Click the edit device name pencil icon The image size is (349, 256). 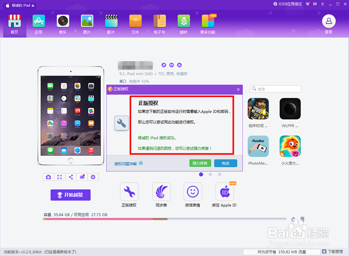tap(164, 65)
